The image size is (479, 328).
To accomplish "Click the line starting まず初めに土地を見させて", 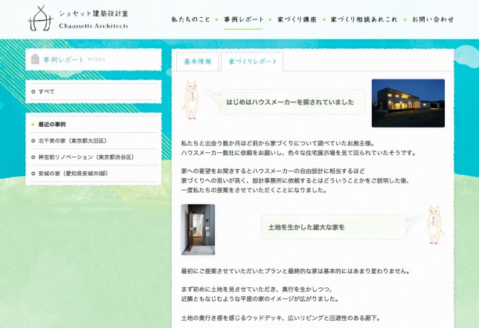I will point(257,289).
